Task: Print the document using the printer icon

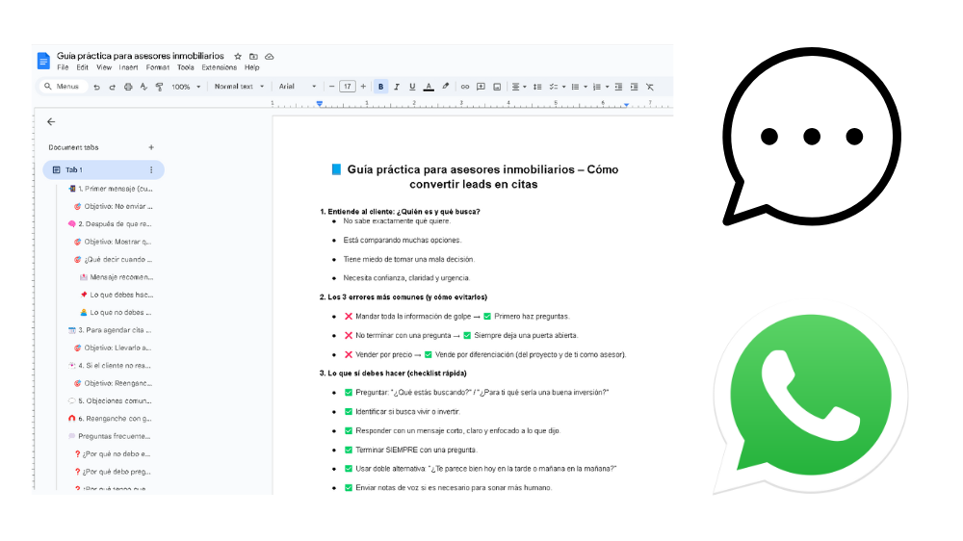Action: [128, 88]
